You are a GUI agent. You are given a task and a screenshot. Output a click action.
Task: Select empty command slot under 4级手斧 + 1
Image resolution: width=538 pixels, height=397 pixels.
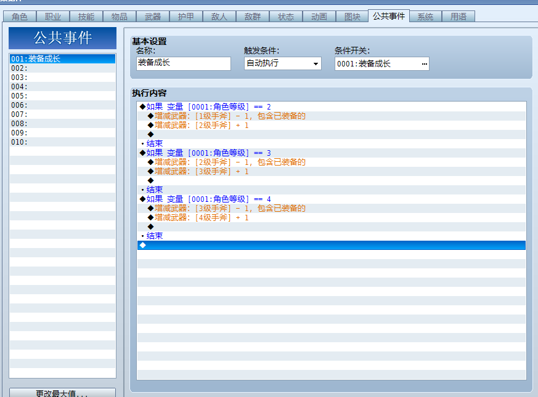point(332,227)
